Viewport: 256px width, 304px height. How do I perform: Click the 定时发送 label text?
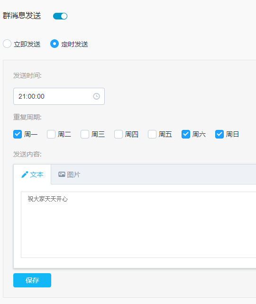(x=74, y=44)
